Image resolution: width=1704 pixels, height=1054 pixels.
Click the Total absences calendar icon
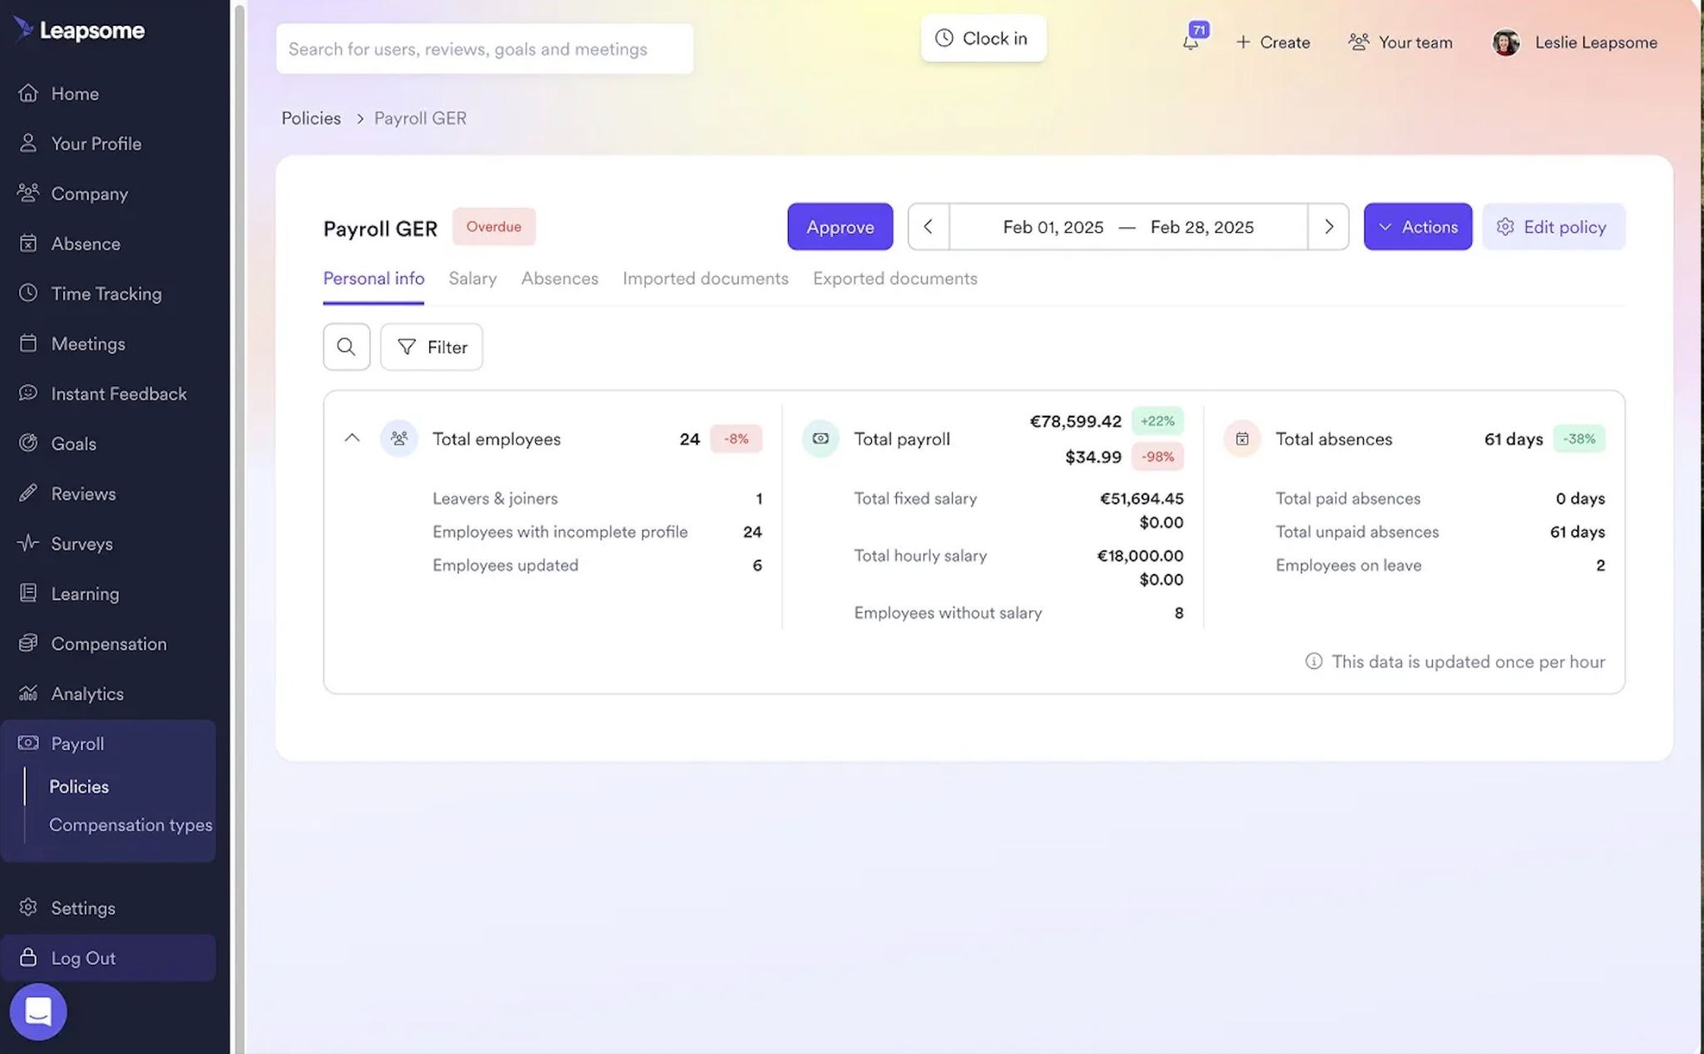(1242, 438)
